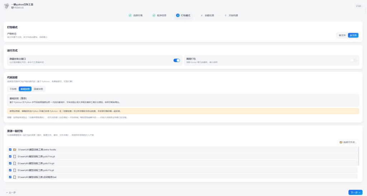The image size is (367, 196).
Task: Click the folder icon on extra-hooks row
Action: 15,150
